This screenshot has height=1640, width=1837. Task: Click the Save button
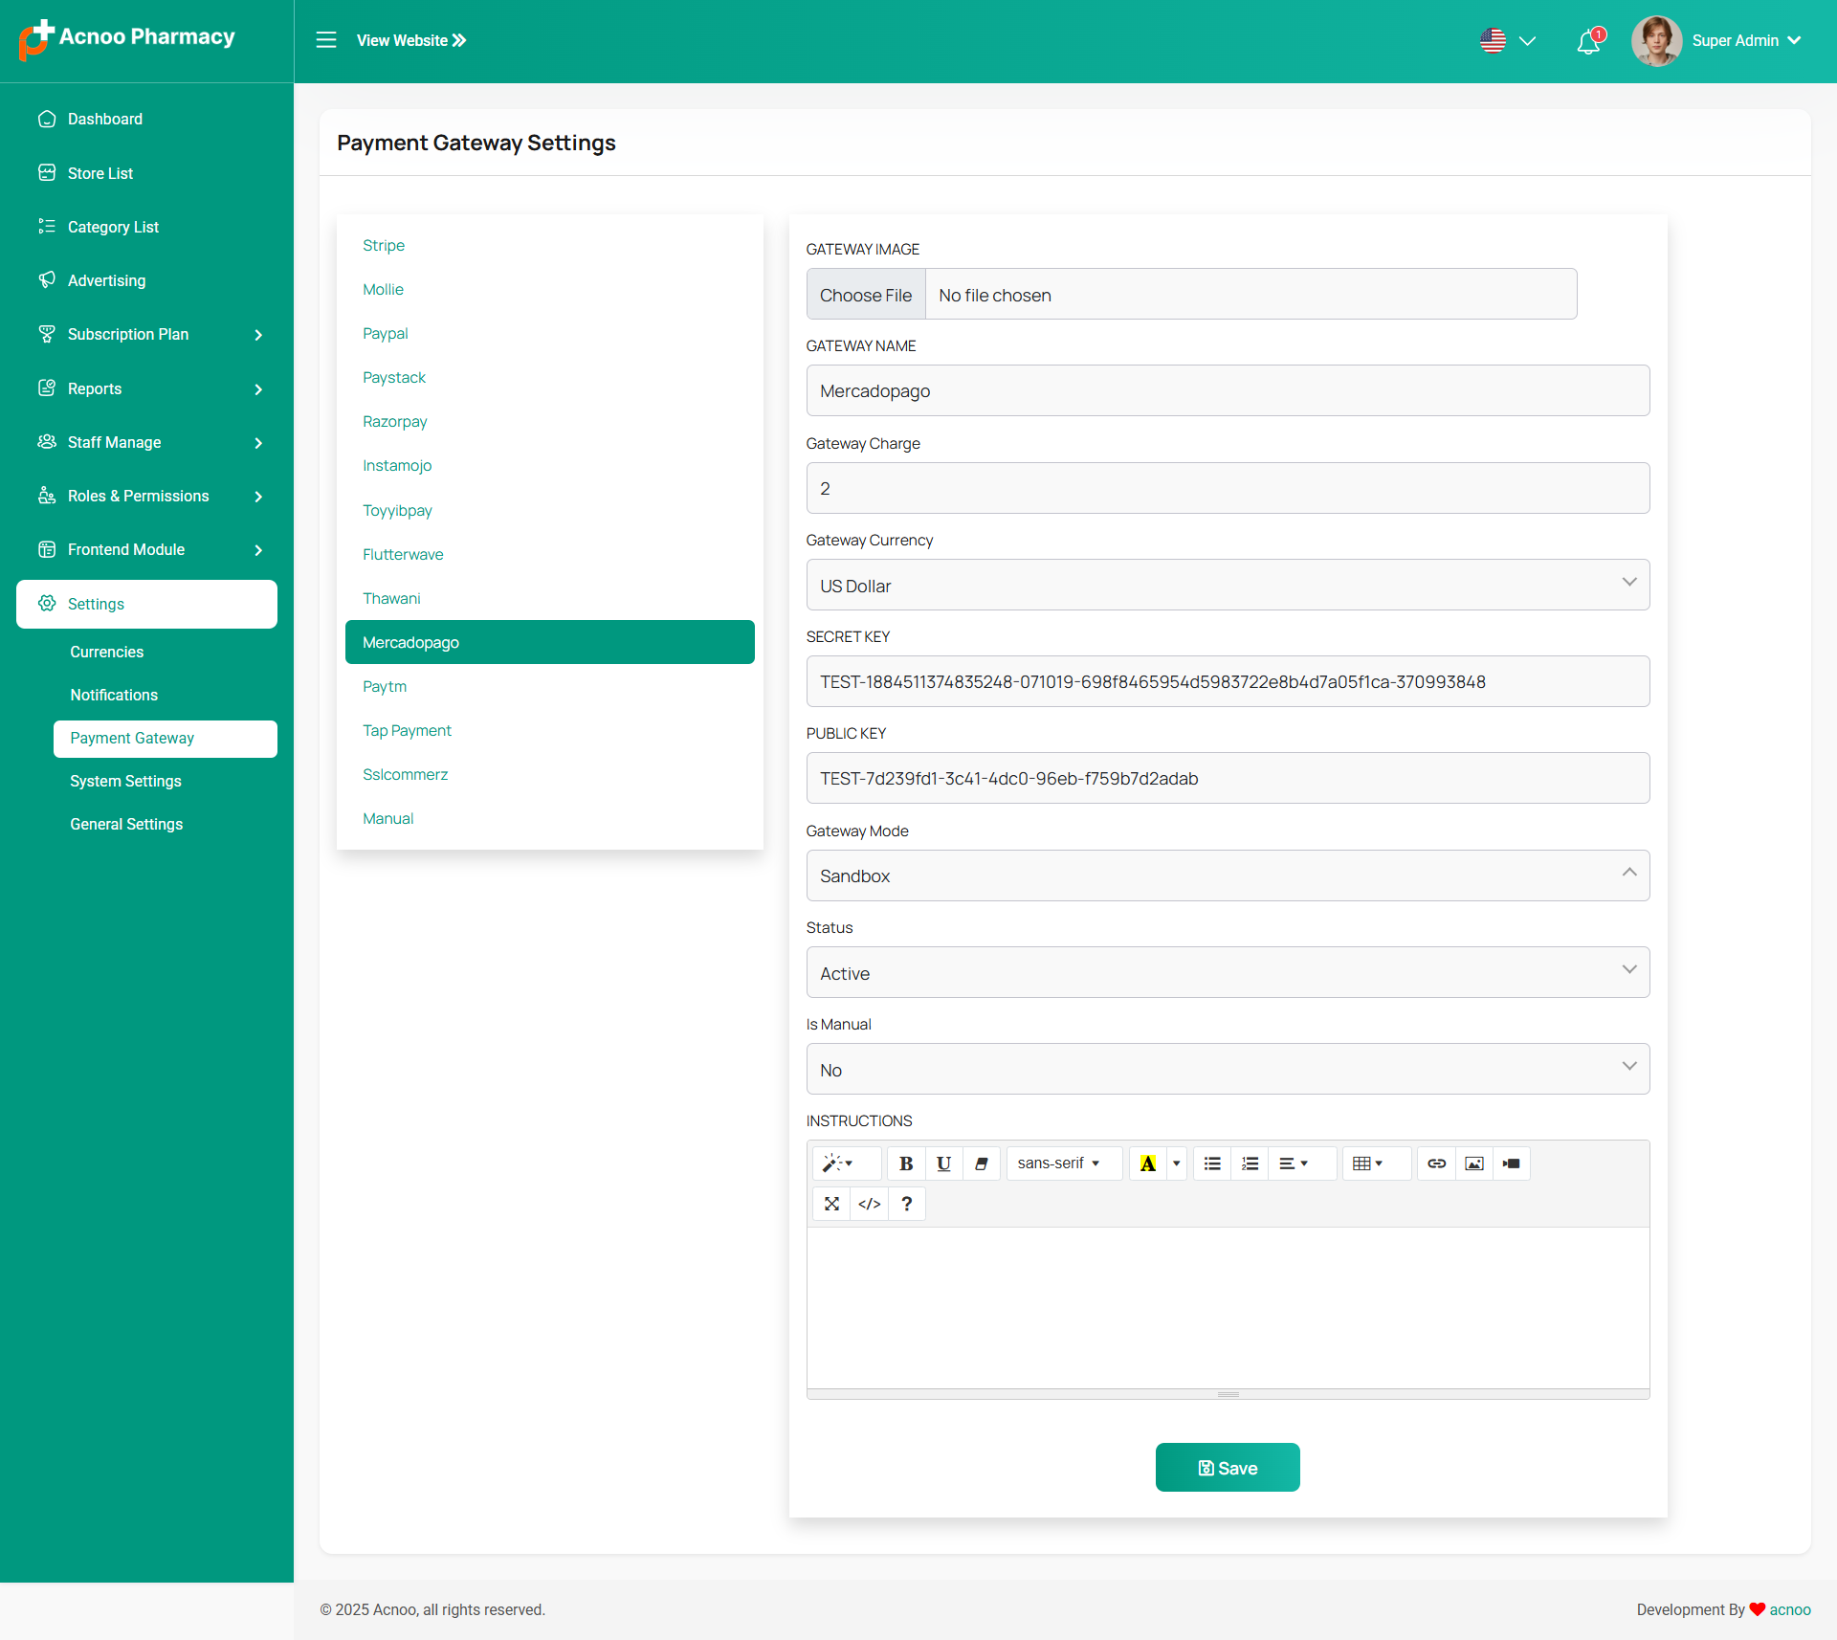[1227, 1467]
